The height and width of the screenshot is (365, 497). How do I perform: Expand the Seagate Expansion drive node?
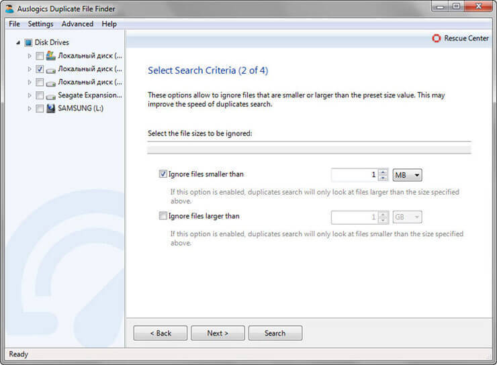click(30, 95)
